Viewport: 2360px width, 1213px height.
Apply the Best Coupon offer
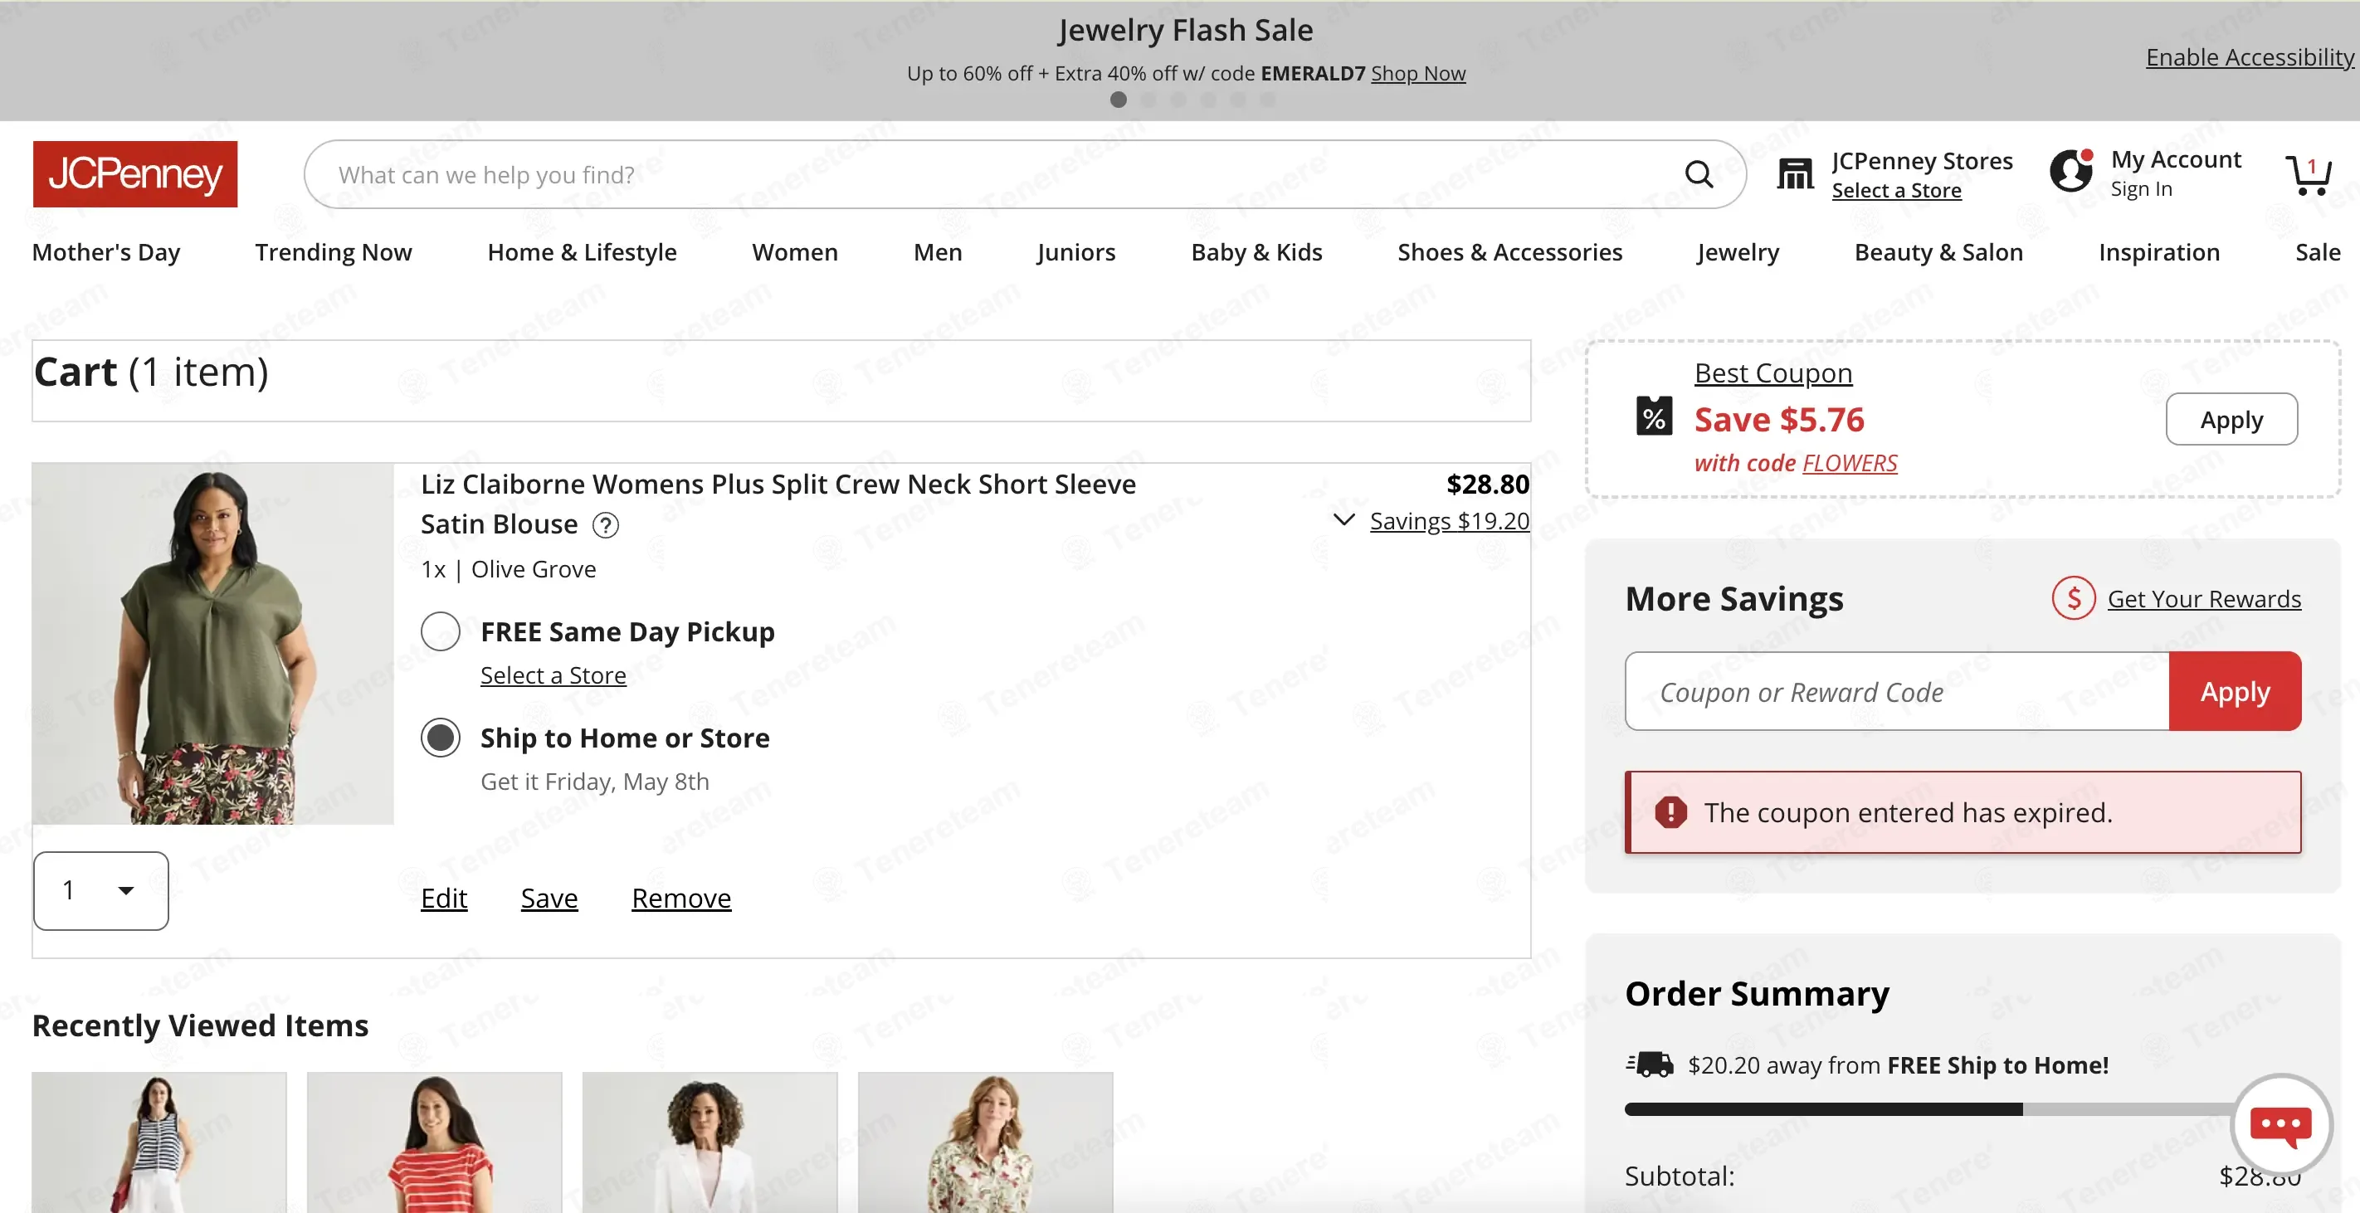(2231, 420)
